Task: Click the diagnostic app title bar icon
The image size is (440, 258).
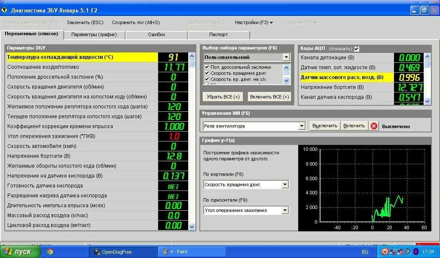Action: point(4,11)
